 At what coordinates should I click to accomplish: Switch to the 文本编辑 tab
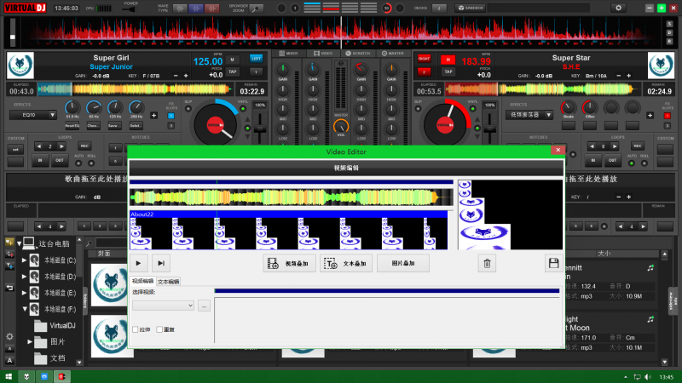(x=168, y=282)
